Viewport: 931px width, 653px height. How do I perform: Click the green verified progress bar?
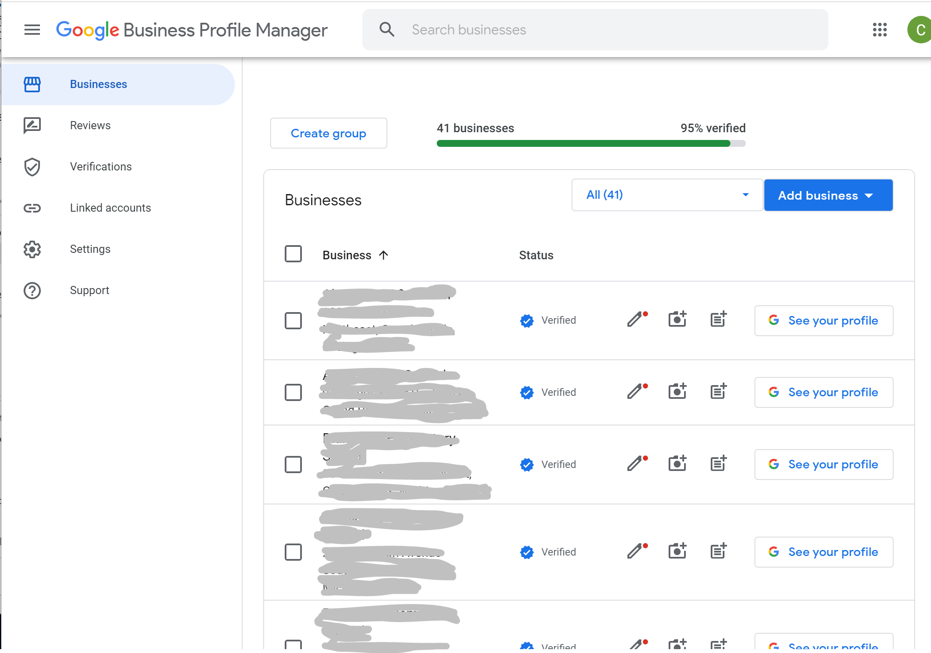pos(583,143)
